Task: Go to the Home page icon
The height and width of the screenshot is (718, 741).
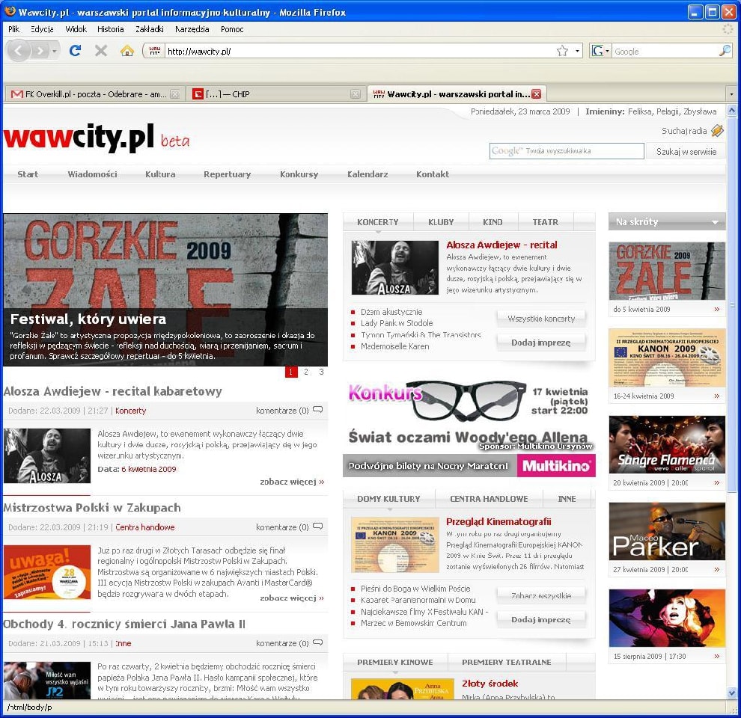Action: (126, 50)
